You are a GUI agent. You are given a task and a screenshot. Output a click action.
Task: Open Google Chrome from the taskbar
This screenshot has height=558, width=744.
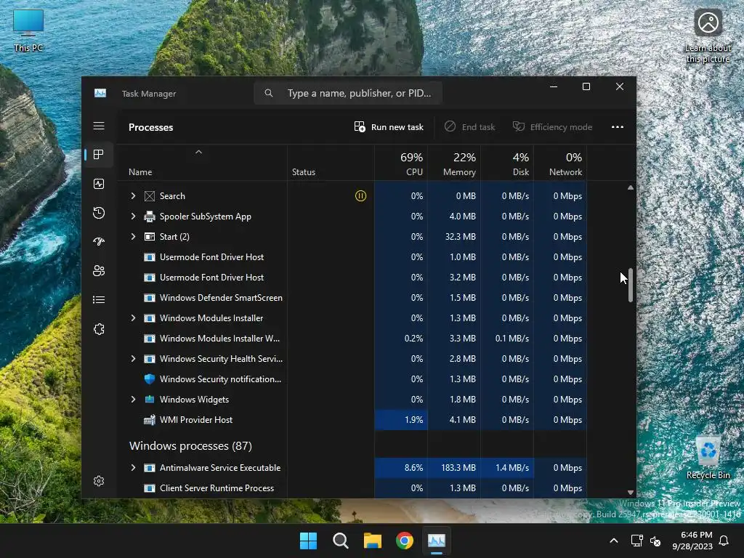[x=405, y=541]
